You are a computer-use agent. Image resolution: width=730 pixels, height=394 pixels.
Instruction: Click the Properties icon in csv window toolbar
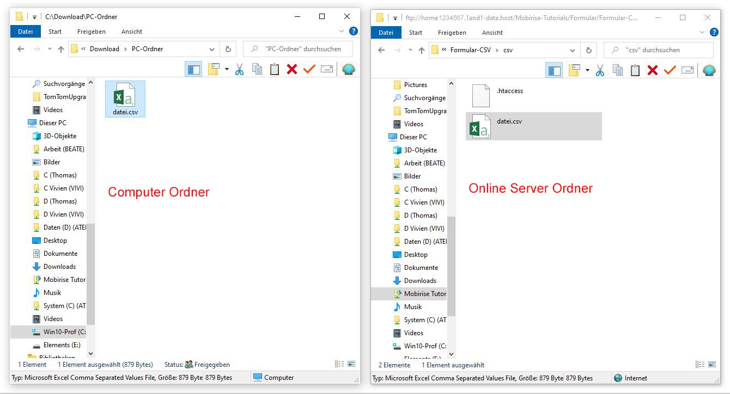pos(688,70)
